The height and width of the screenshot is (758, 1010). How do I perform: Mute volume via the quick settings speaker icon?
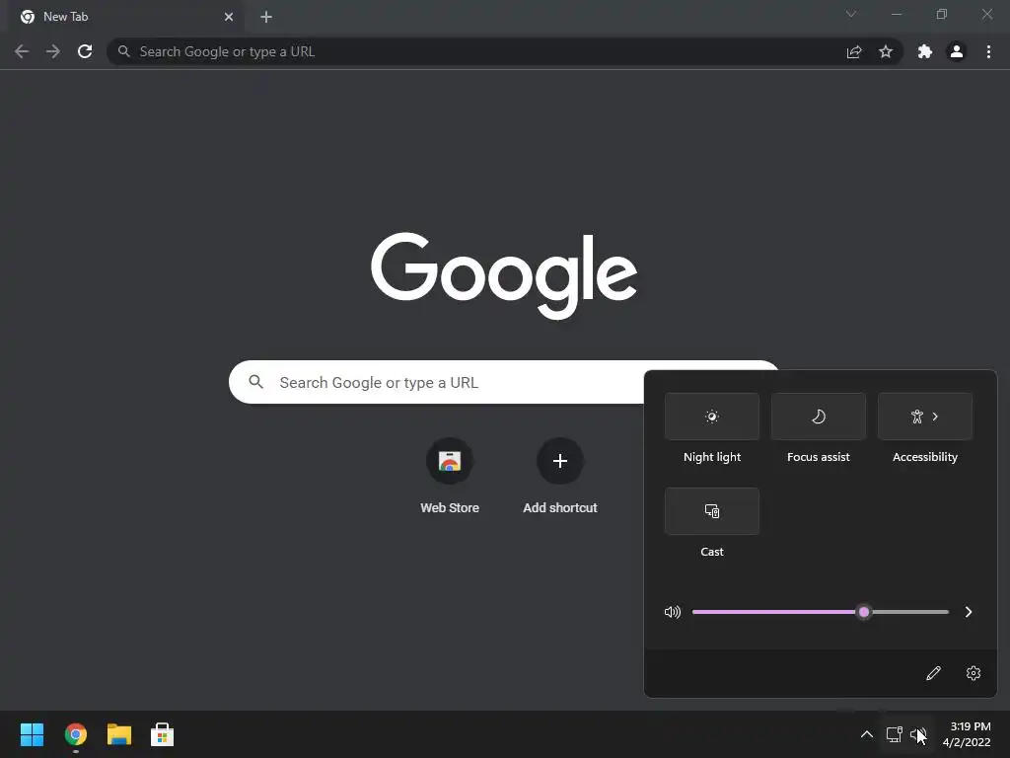(x=673, y=612)
